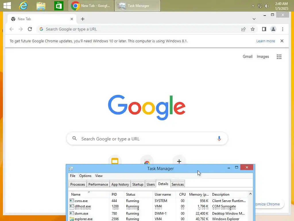Minimize the Task Manager window

pyautogui.click(x=229, y=167)
